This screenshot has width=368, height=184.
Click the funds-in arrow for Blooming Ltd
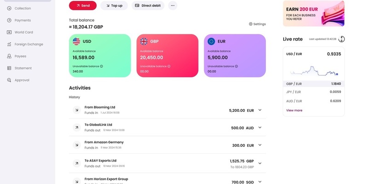tap(77, 110)
